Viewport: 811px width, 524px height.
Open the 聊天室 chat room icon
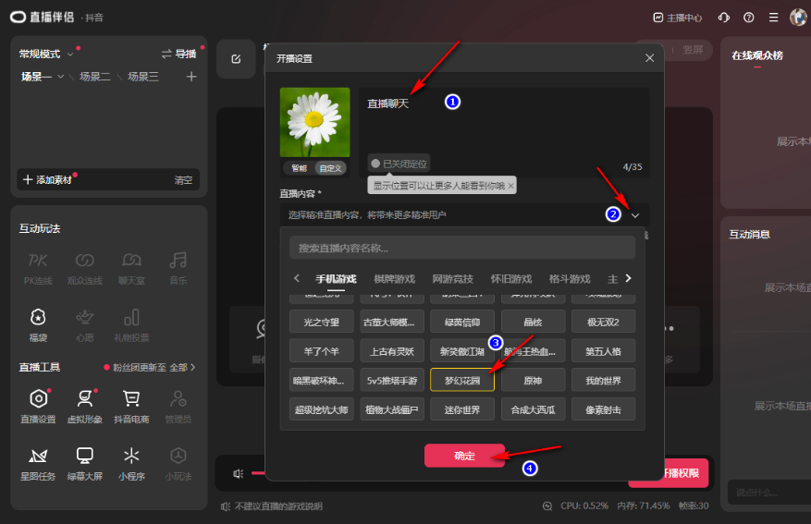point(131,269)
